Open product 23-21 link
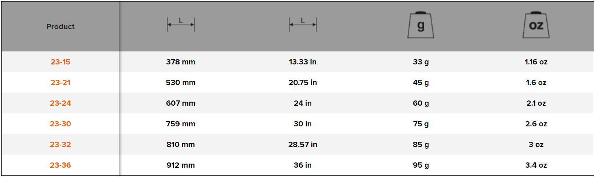Image resolution: width=595 pixels, height=177 pixels. point(60,83)
